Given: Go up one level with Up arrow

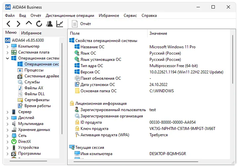Looking at the screenshot, I should tap(29, 23).
